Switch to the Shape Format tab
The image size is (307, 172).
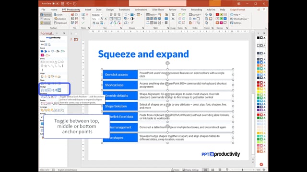pos(237,10)
